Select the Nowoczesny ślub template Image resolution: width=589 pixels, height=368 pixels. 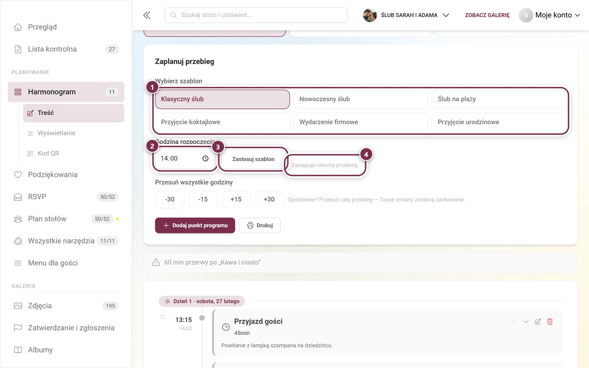pyautogui.click(x=361, y=99)
